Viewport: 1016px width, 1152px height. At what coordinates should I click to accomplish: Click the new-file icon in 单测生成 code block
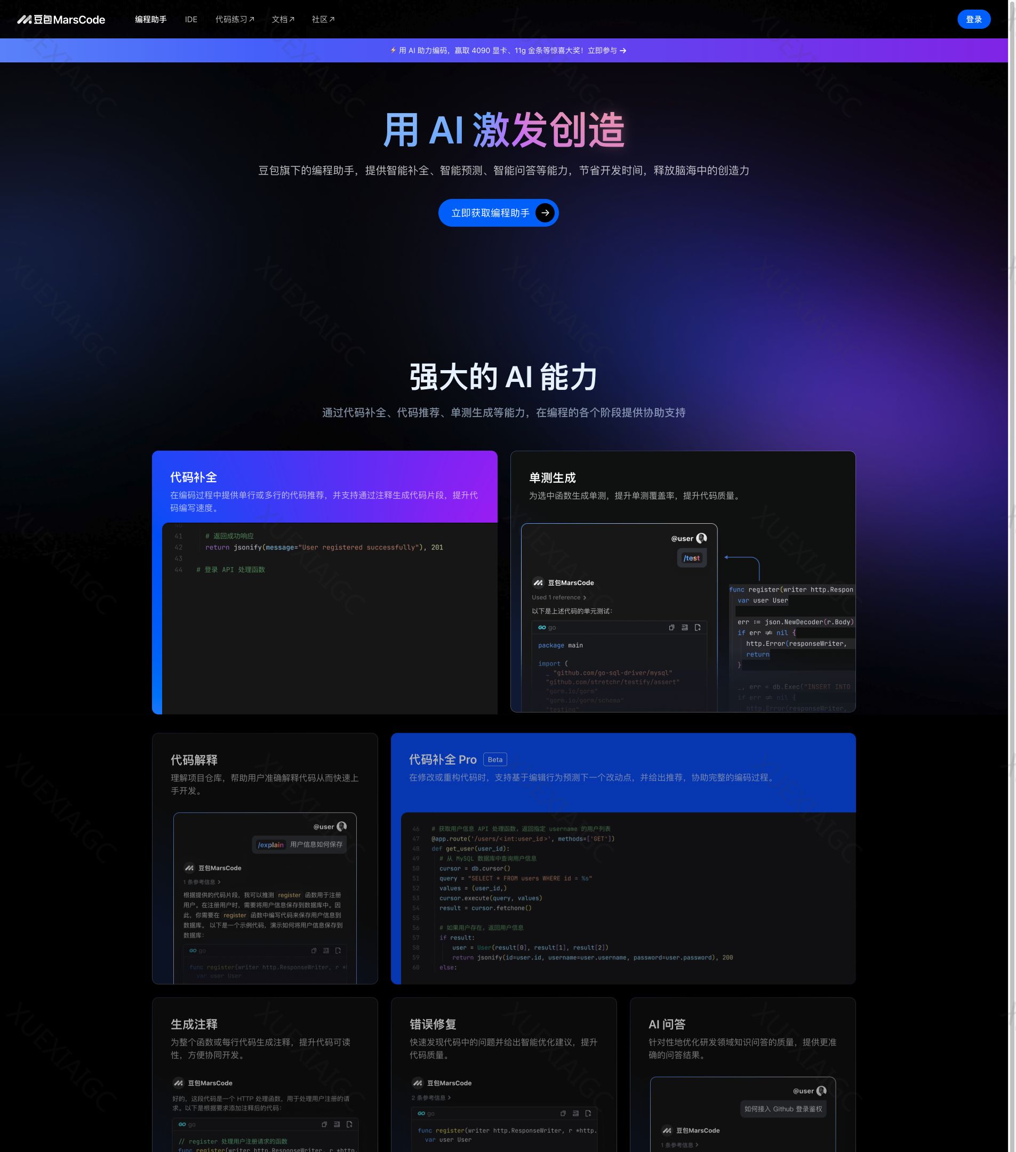pos(698,627)
